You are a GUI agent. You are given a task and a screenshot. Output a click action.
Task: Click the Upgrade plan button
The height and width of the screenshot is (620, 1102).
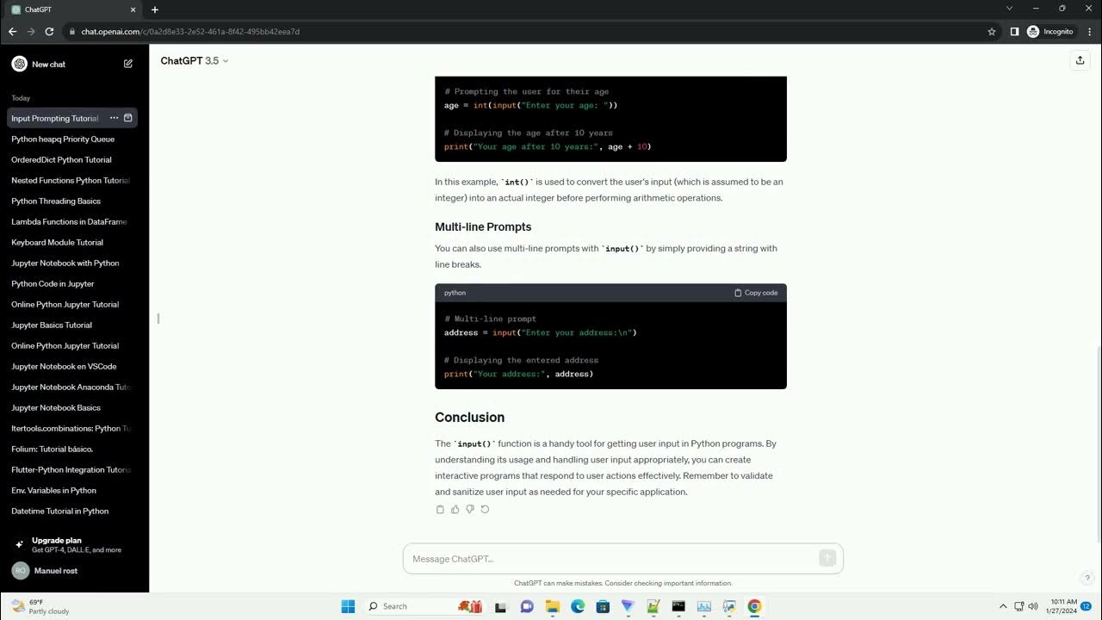pos(72,544)
